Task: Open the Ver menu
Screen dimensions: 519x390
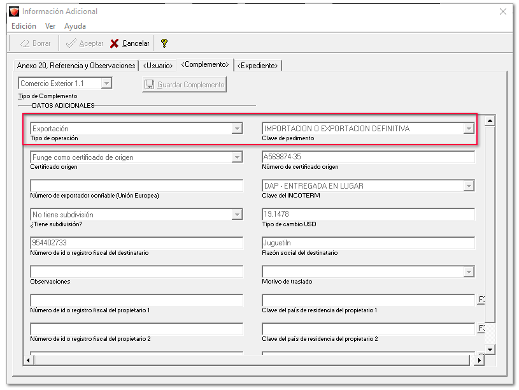Action: 50,26
